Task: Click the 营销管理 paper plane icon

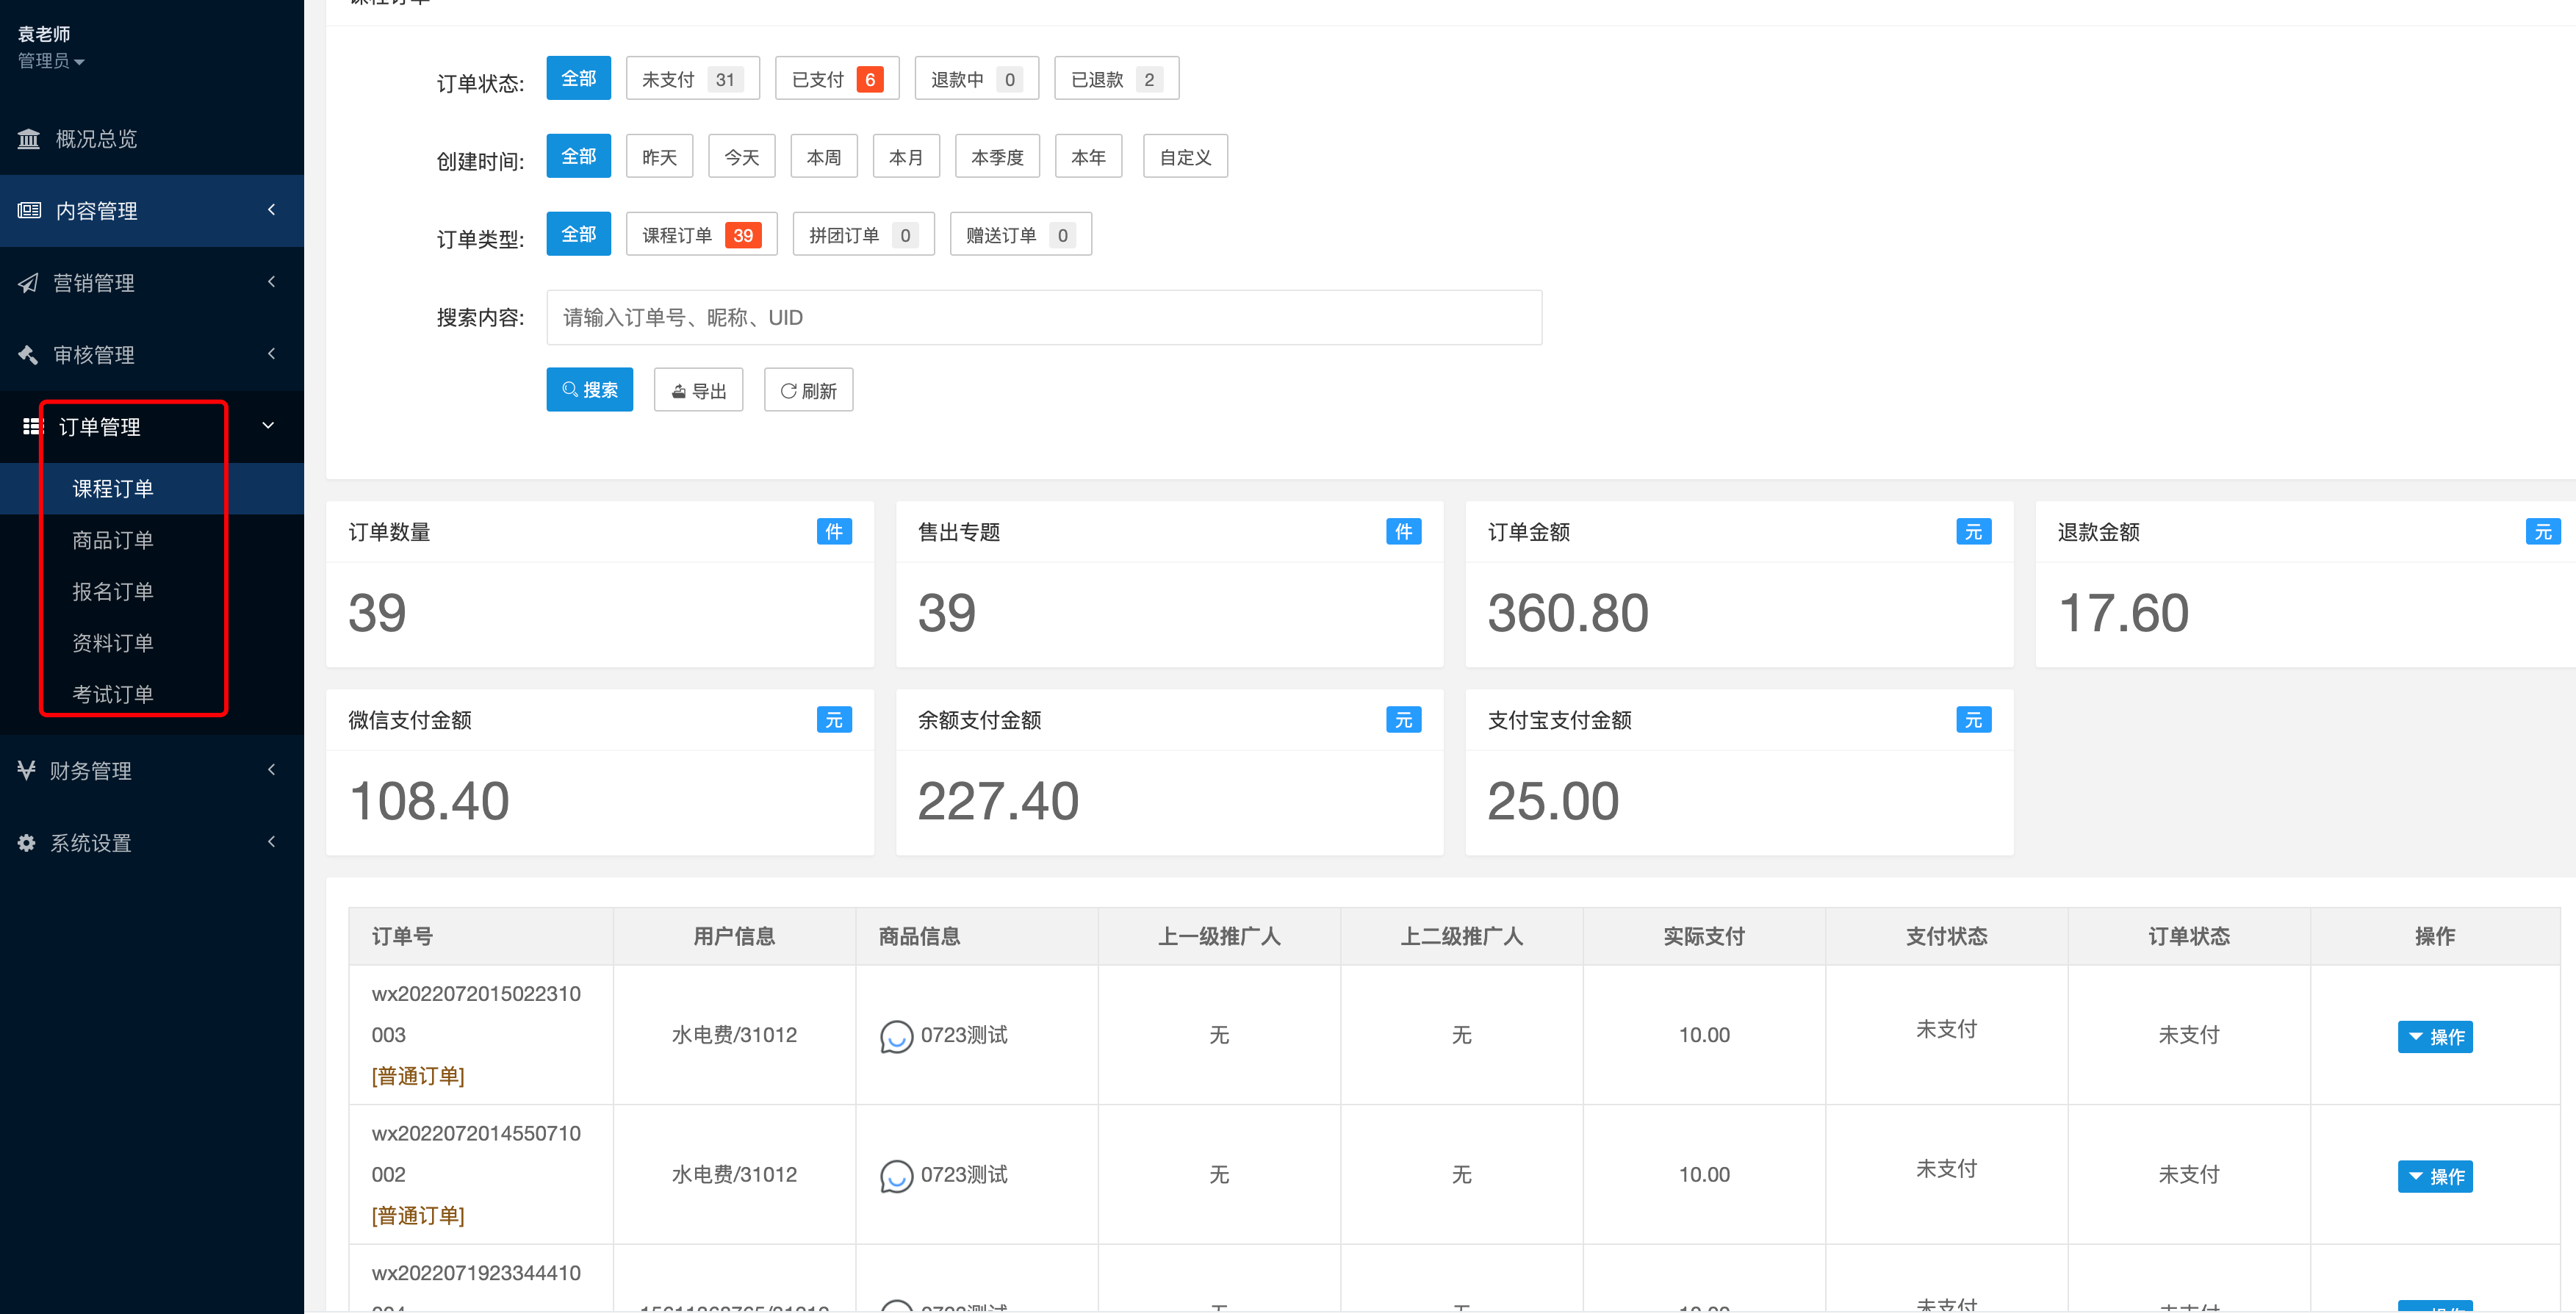Action: pos(28,283)
